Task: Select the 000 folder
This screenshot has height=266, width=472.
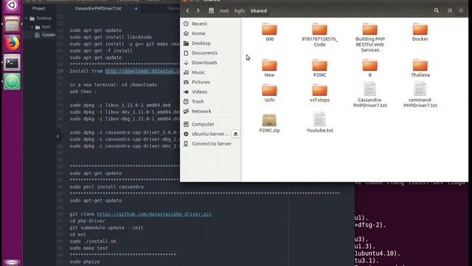Action: tap(269, 32)
